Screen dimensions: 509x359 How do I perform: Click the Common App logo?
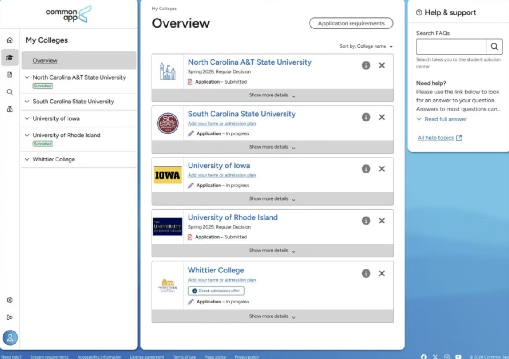68,14
